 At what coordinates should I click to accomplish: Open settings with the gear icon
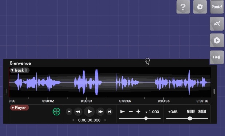coord(200,7)
